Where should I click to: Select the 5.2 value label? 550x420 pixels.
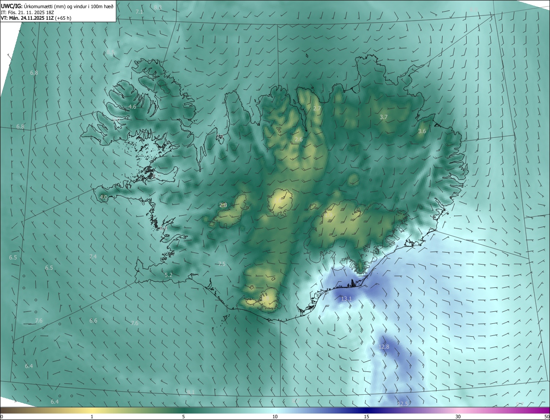coord(168,275)
